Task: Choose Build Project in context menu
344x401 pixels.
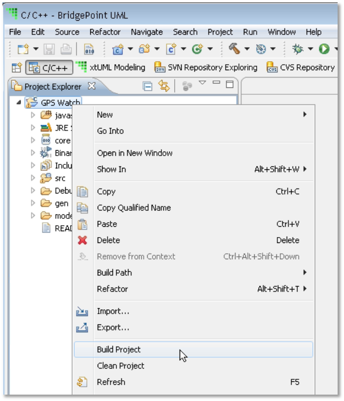Action: (193, 349)
